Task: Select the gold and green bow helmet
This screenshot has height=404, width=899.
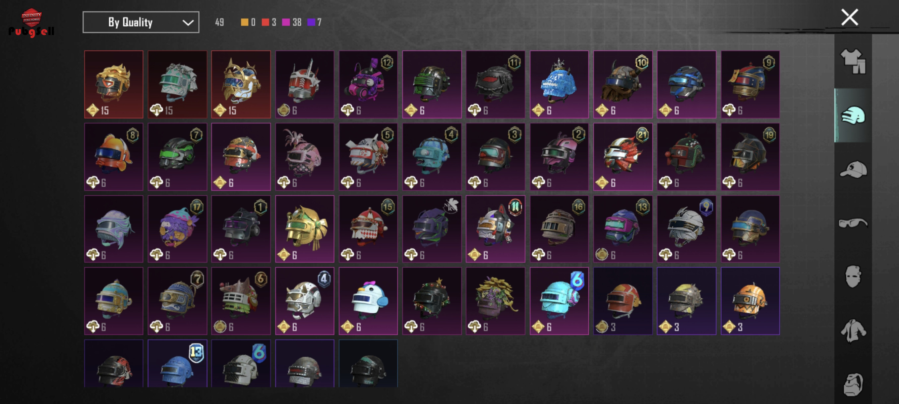Action: point(305,229)
